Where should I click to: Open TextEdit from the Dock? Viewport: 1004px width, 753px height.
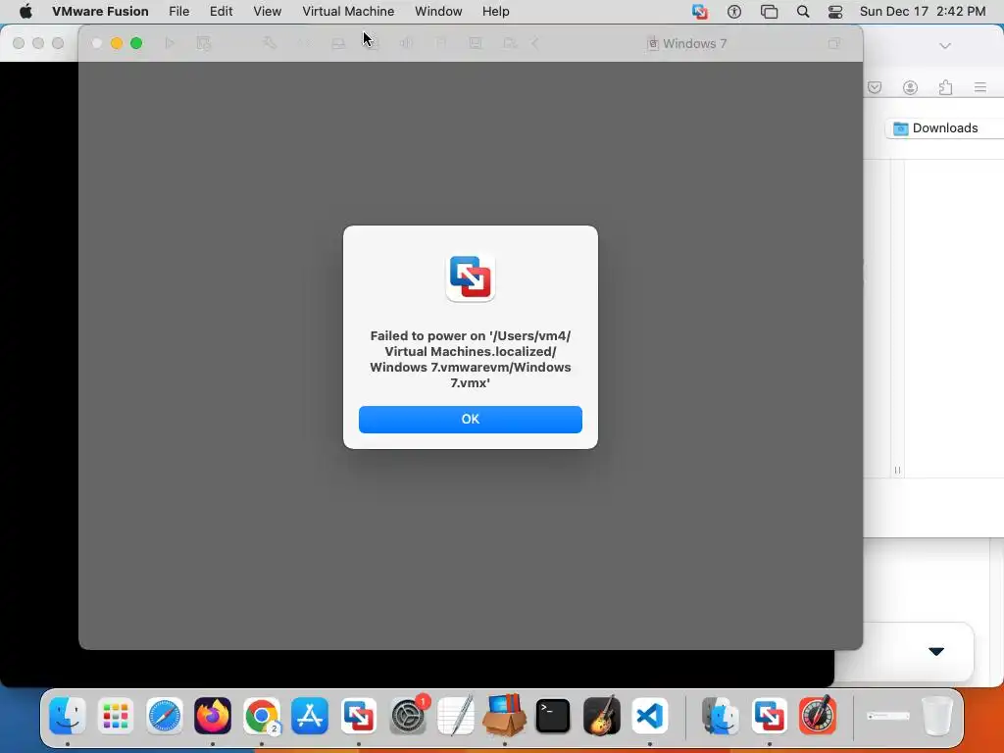pos(455,715)
